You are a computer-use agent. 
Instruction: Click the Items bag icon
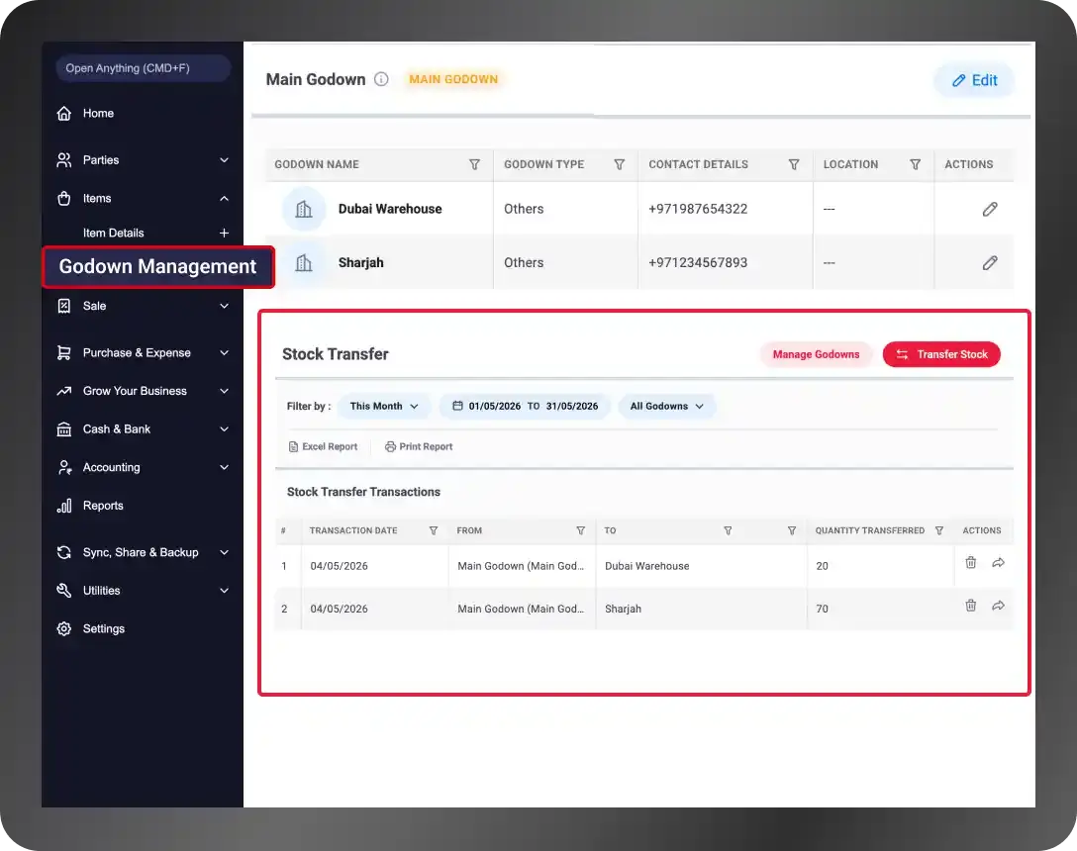(x=64, y=199)
